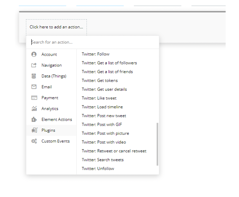Click the Navigation arrow icon
This screenshot has width=239, height=197.
[34, 65]
